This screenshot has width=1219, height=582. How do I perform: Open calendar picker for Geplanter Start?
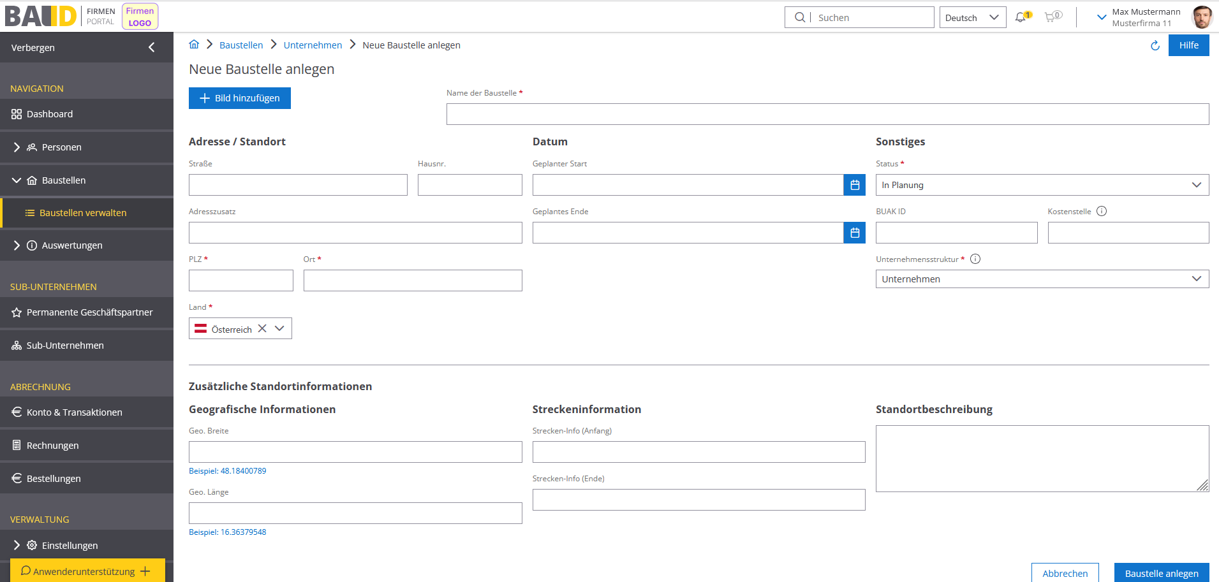pyautogui.click(x=855, y=185)
